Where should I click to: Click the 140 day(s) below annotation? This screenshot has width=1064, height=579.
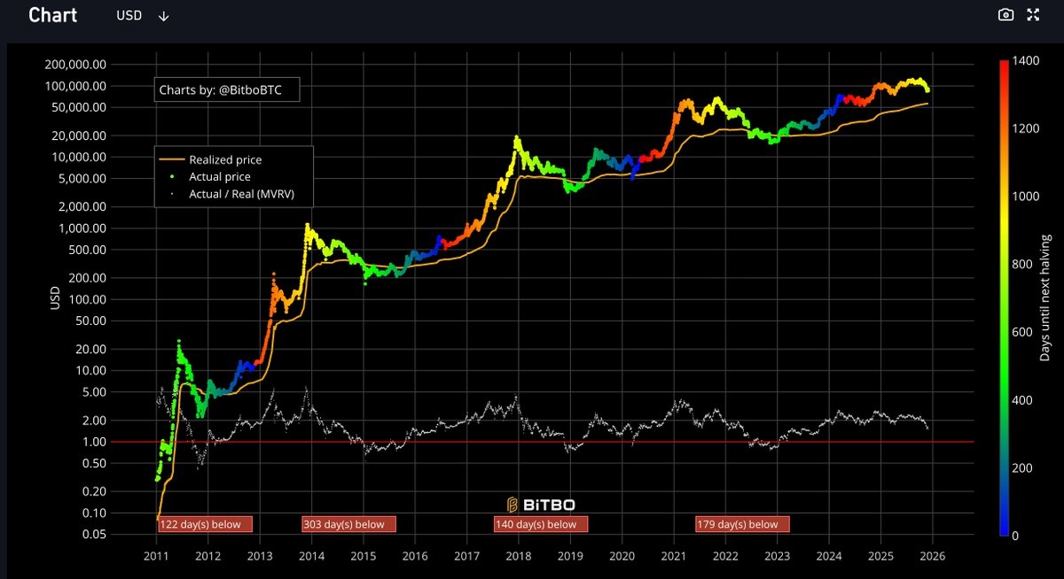click(x=540, y=524)
